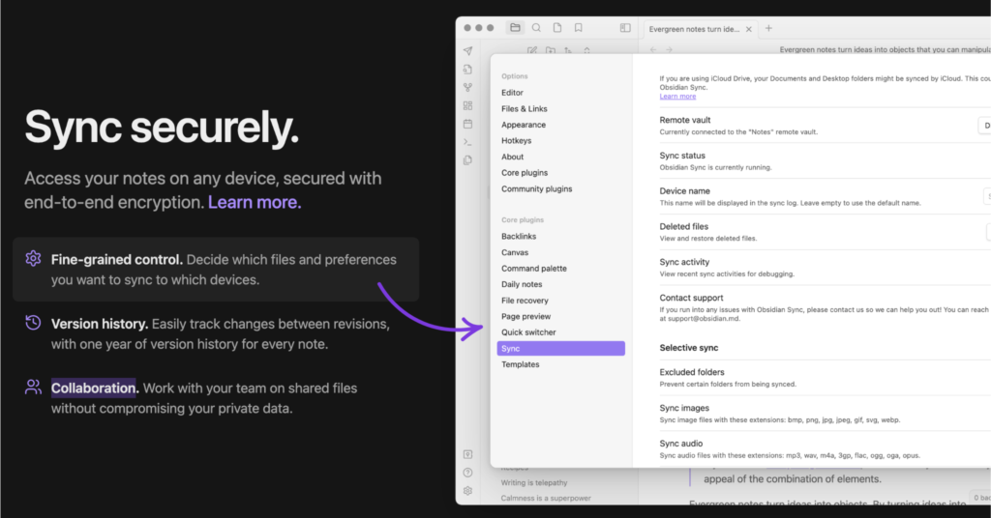Toggle the left sidebar panel icon

[x=625, y=28]
